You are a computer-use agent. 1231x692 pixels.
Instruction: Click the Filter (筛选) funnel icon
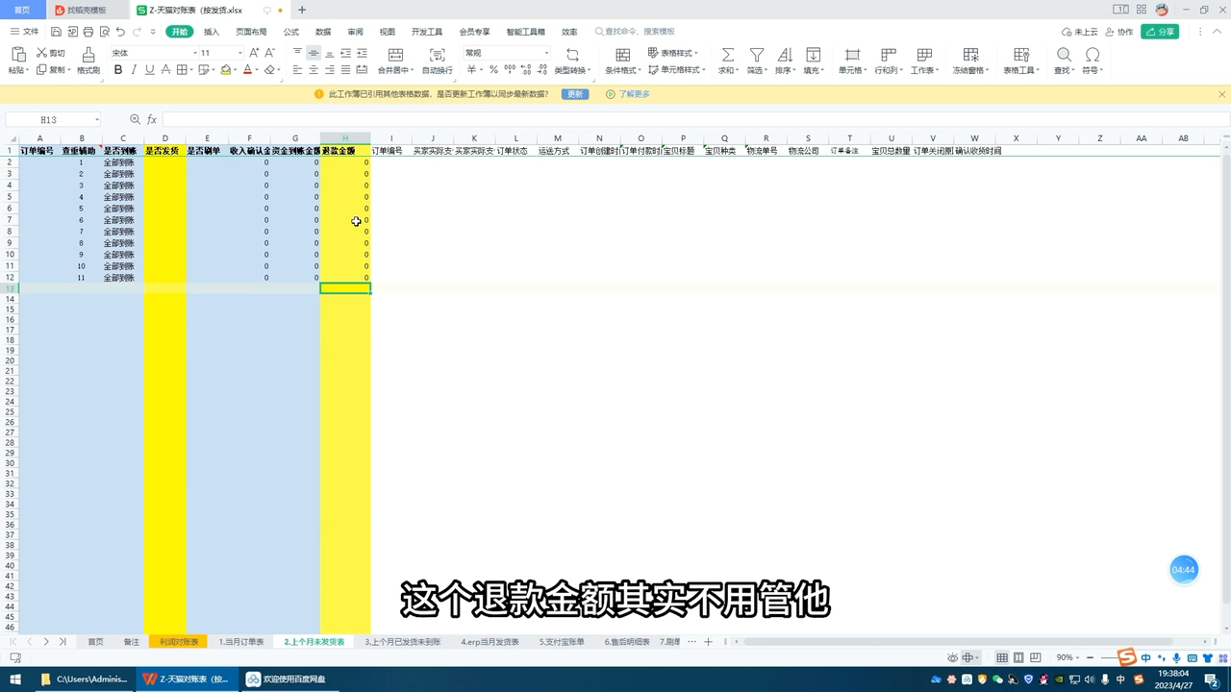click(757, 55)
